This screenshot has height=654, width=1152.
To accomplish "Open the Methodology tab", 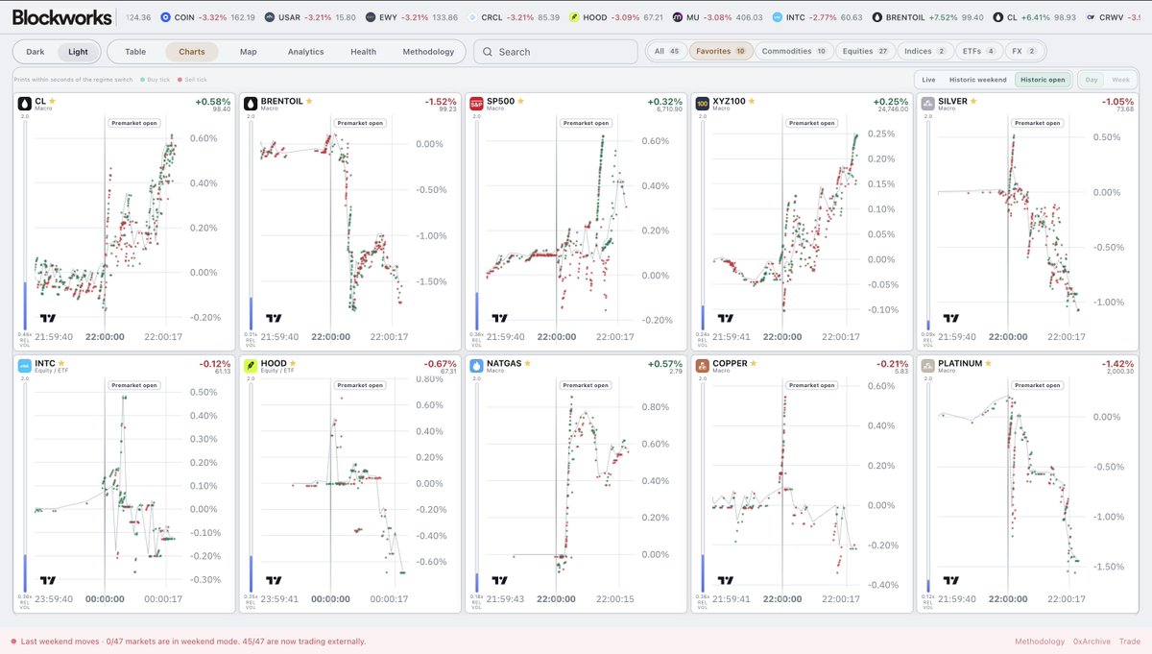I will 429,52.
